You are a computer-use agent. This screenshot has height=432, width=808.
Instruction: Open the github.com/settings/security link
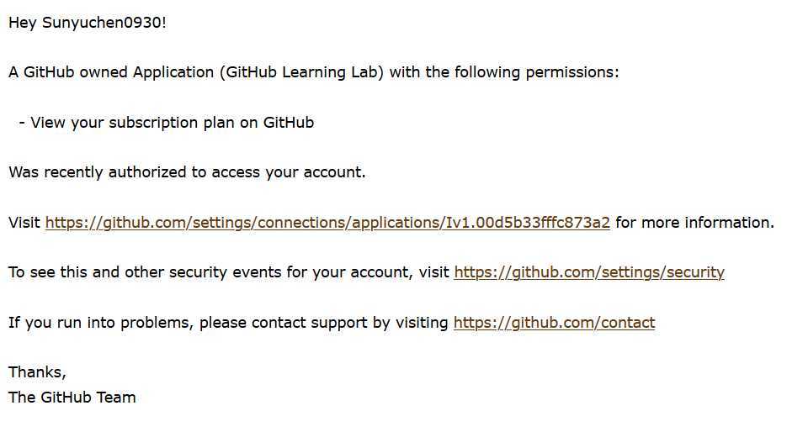click(589, 272)
